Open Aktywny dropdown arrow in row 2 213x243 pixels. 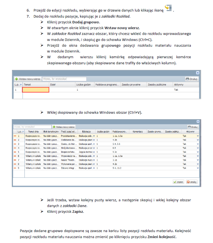[198, 140]
